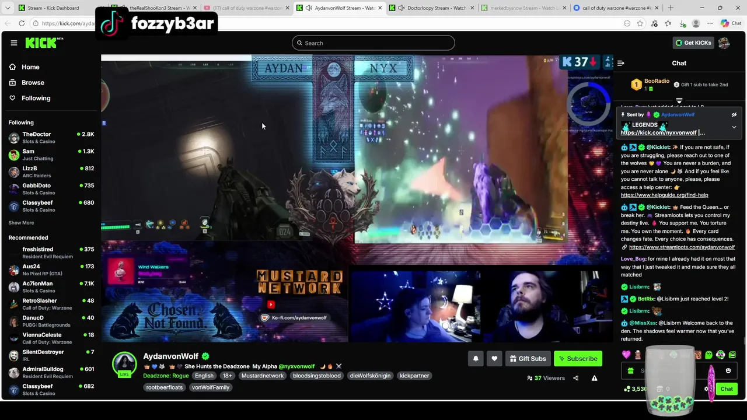Open SilentDestroyer recommended channel
Image resolution: width=747 pixels, height=420 pixels.
coord(51,355)
